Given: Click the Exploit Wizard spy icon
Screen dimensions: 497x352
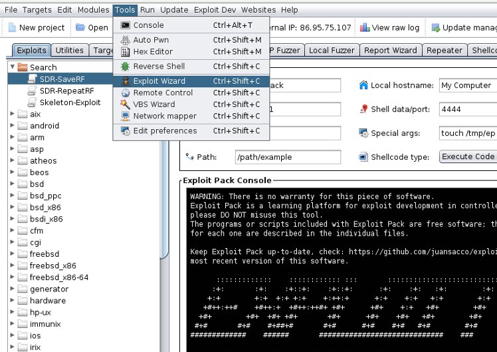Looking at the screenshot, I should (x=126, y=81).
